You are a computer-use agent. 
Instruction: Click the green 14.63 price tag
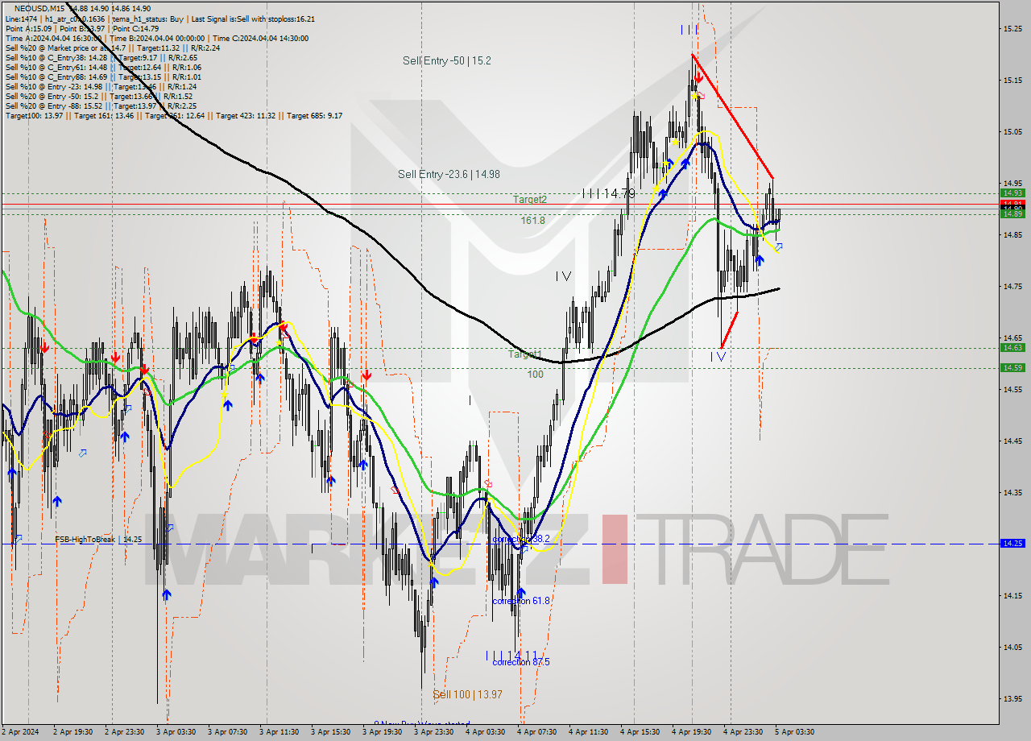(x=1012, y=347)
